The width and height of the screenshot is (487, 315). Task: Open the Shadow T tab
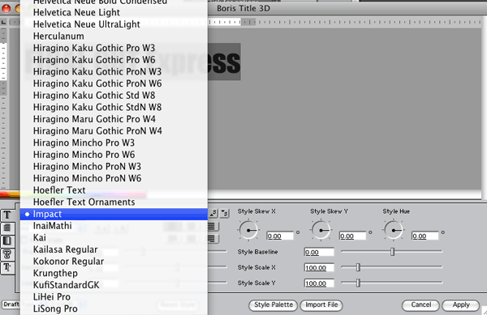7,267
